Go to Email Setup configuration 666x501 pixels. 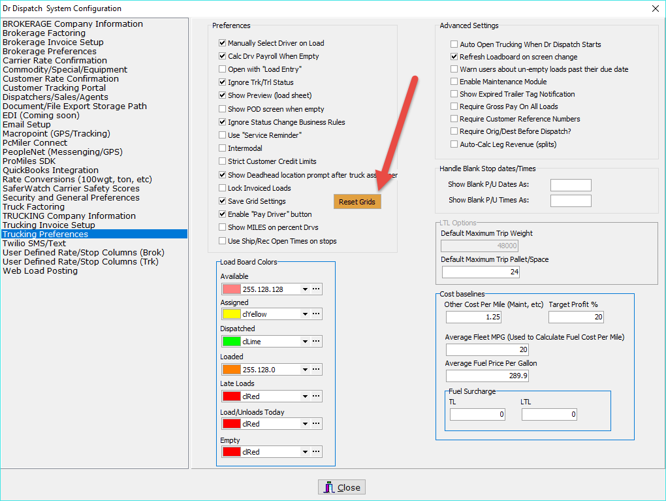point(26,125)
